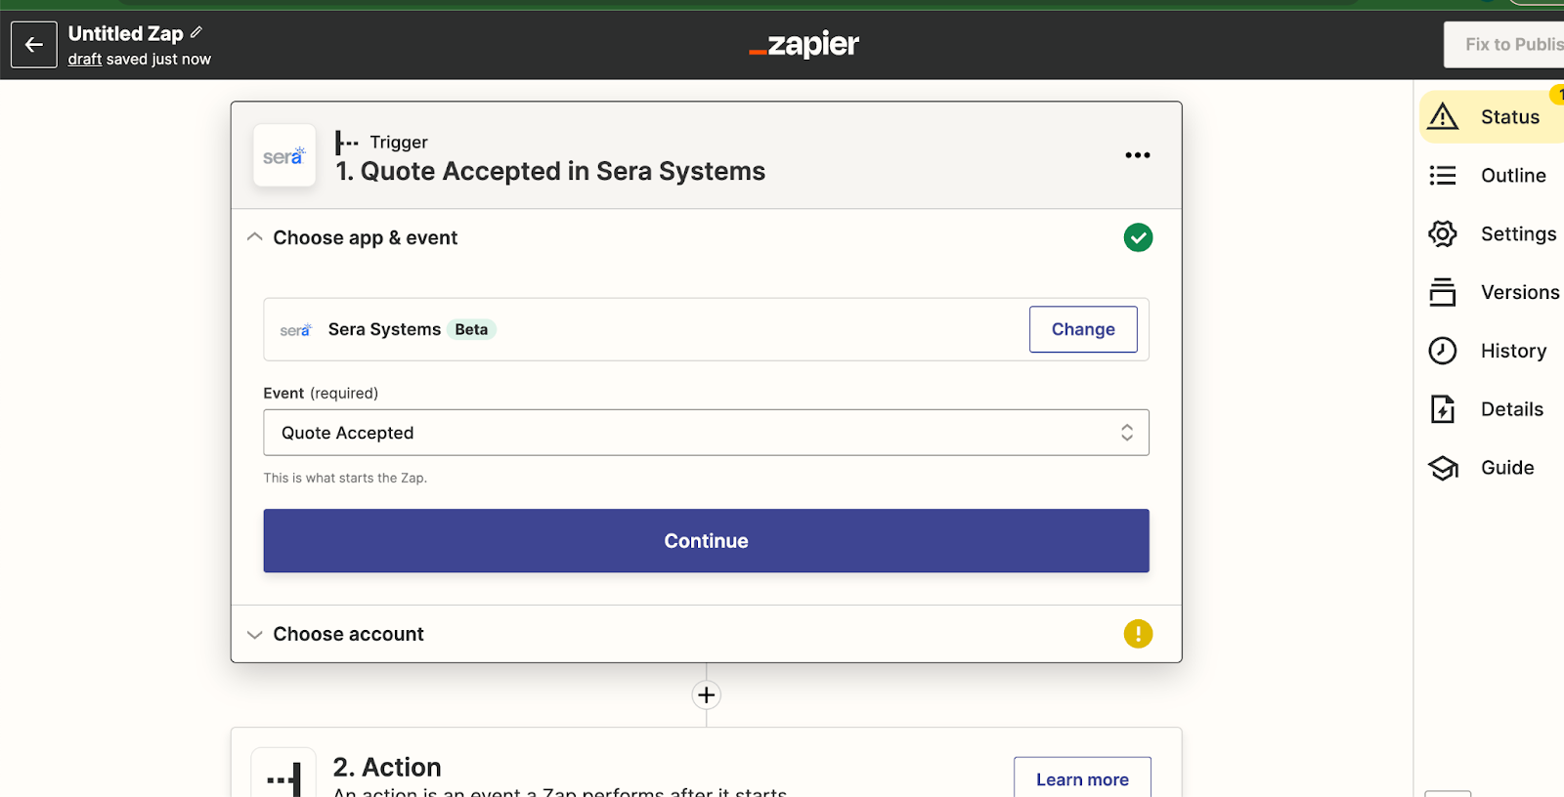Add a step with the plus button
Viewport: 1564px width, 797px height.
(707, 695)
